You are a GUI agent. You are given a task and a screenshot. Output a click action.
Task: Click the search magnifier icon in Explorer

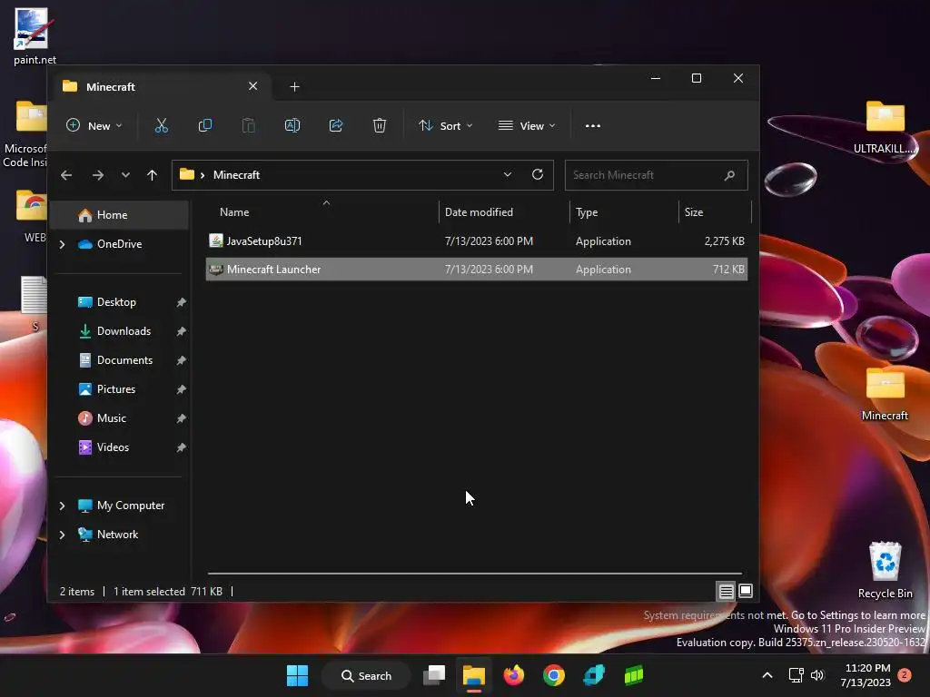[729, 175]
